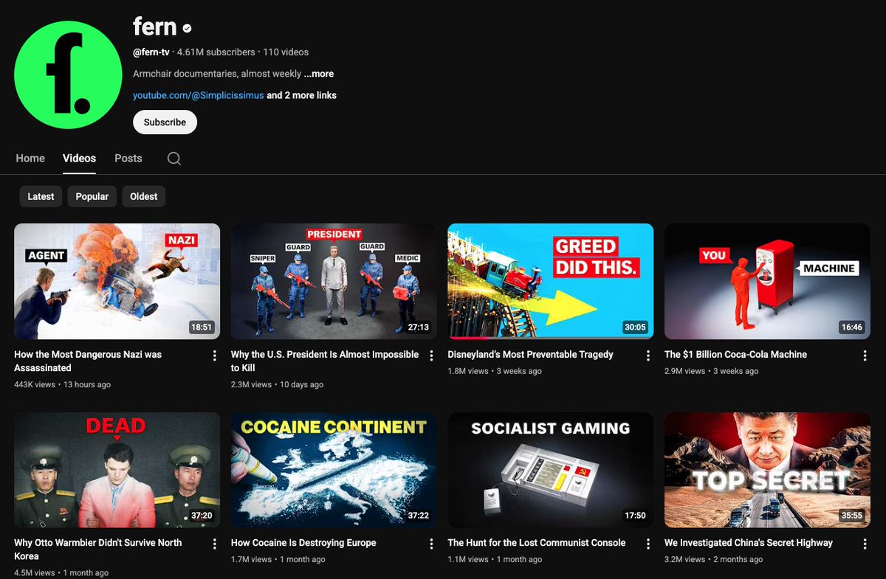886x579 pixels.
Task: Open options menu for Lost Communist Console video
Action: point(648,544)
